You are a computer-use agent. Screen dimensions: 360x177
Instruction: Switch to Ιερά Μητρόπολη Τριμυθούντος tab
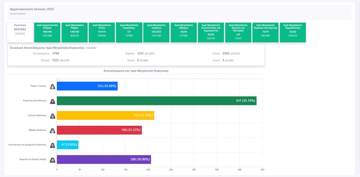(x=293, y=33)
